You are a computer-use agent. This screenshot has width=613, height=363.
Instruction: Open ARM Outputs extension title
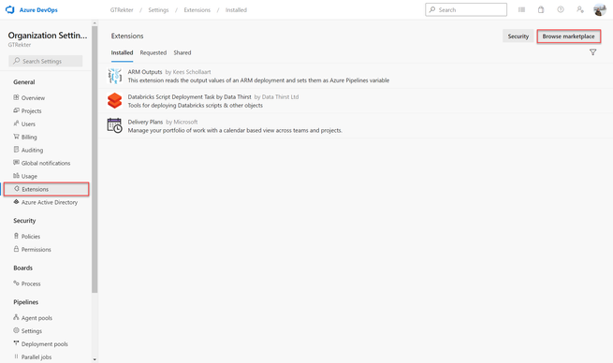(x=145, y=72)
